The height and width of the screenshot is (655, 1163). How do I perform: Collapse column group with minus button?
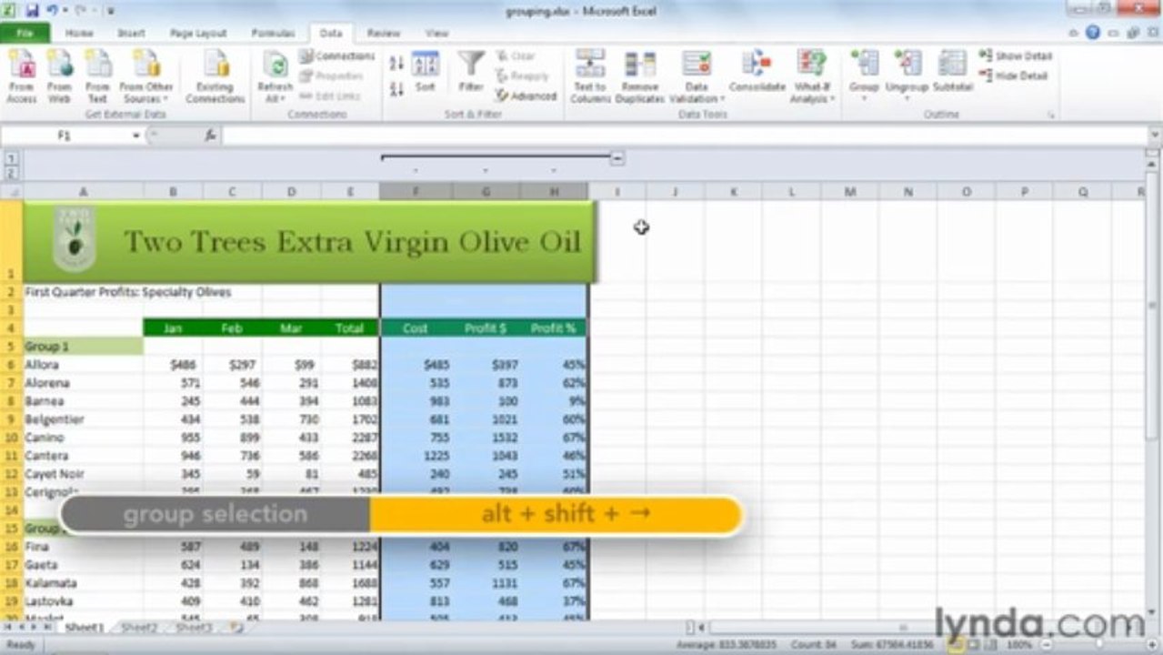click(x=617, y=158)
